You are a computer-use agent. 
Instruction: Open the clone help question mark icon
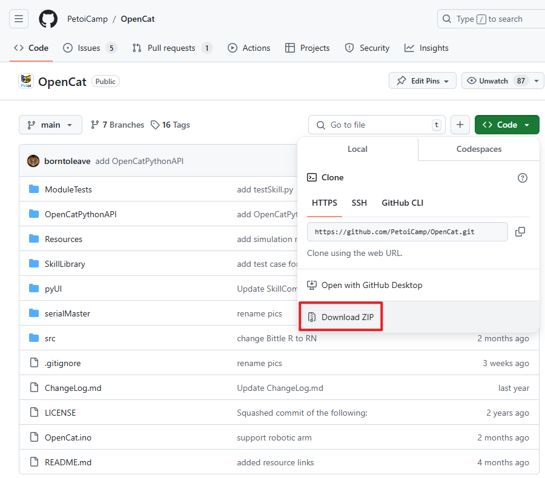[x=522, y=178]
